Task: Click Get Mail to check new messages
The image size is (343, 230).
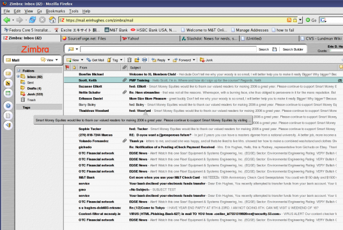Action: click(x=95, y=60)
